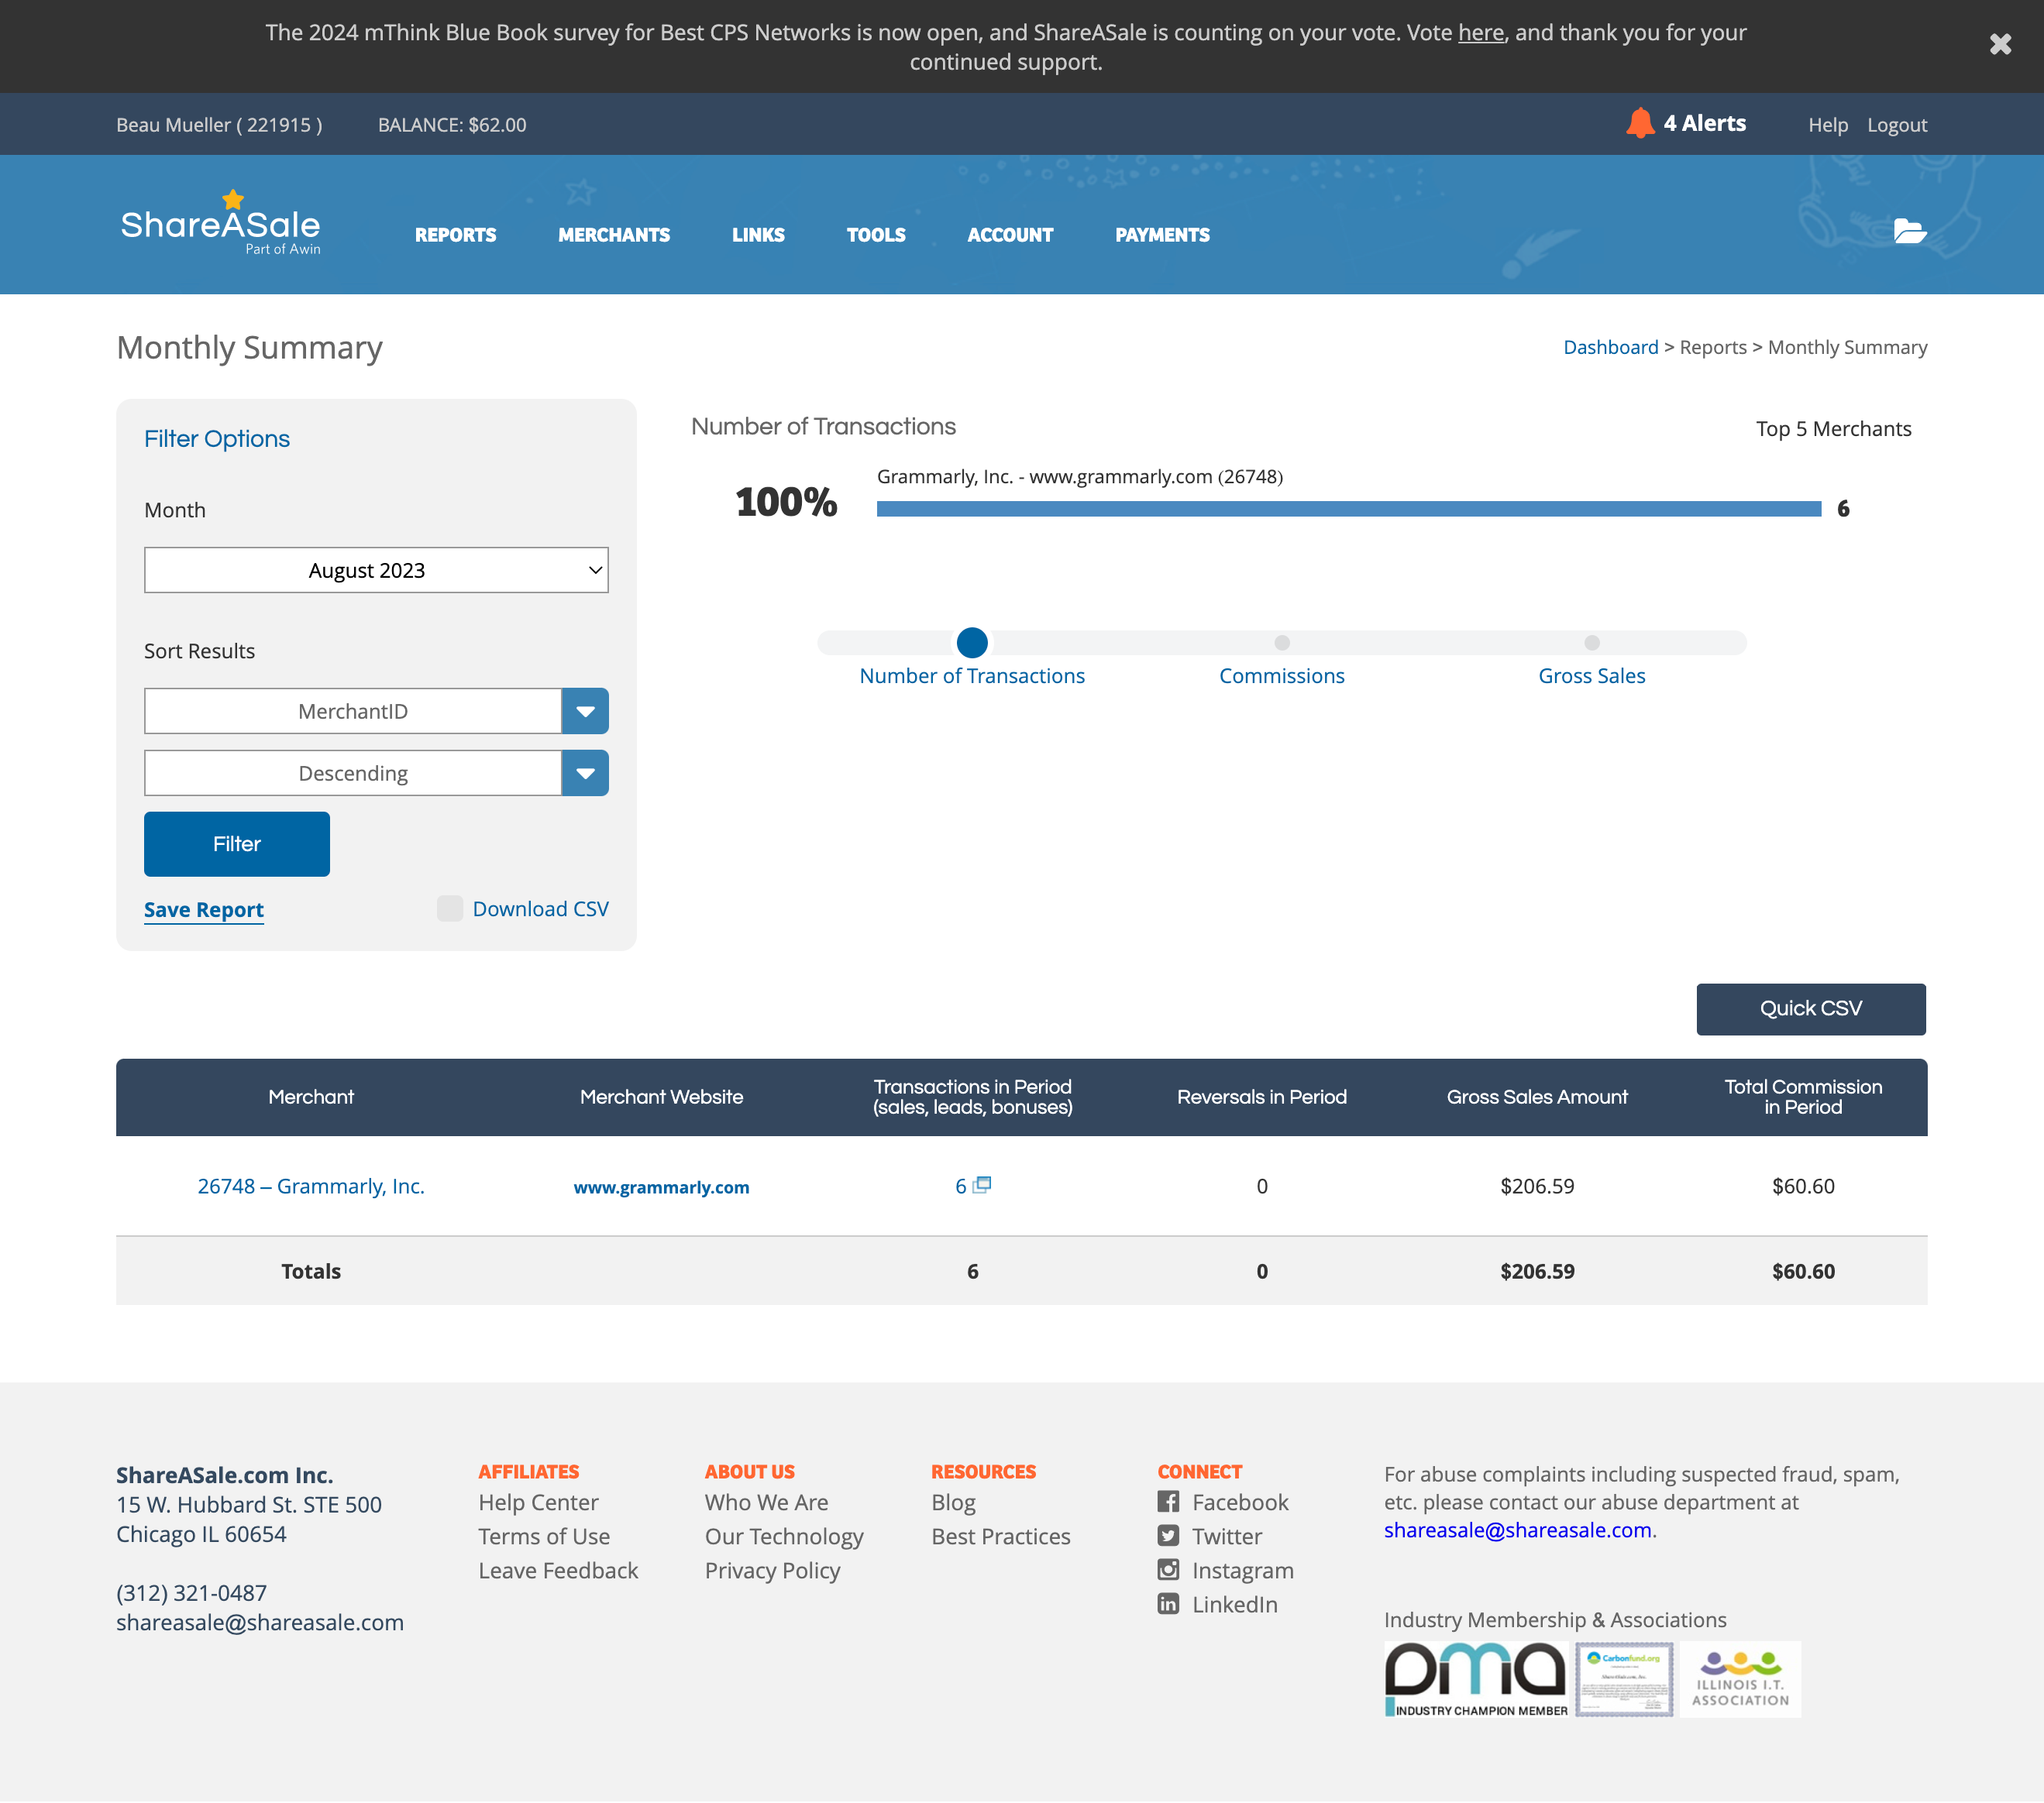Image resolution: width=2044 pixels, height=1803 pixels.
Task: Expand the MerchantID sort dropdown arrow
Action: coord(585,711)
